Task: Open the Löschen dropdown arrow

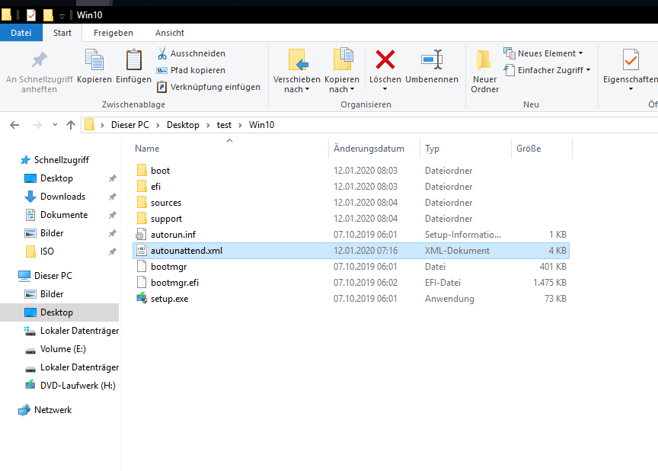Action: click(x=385, y=89)
